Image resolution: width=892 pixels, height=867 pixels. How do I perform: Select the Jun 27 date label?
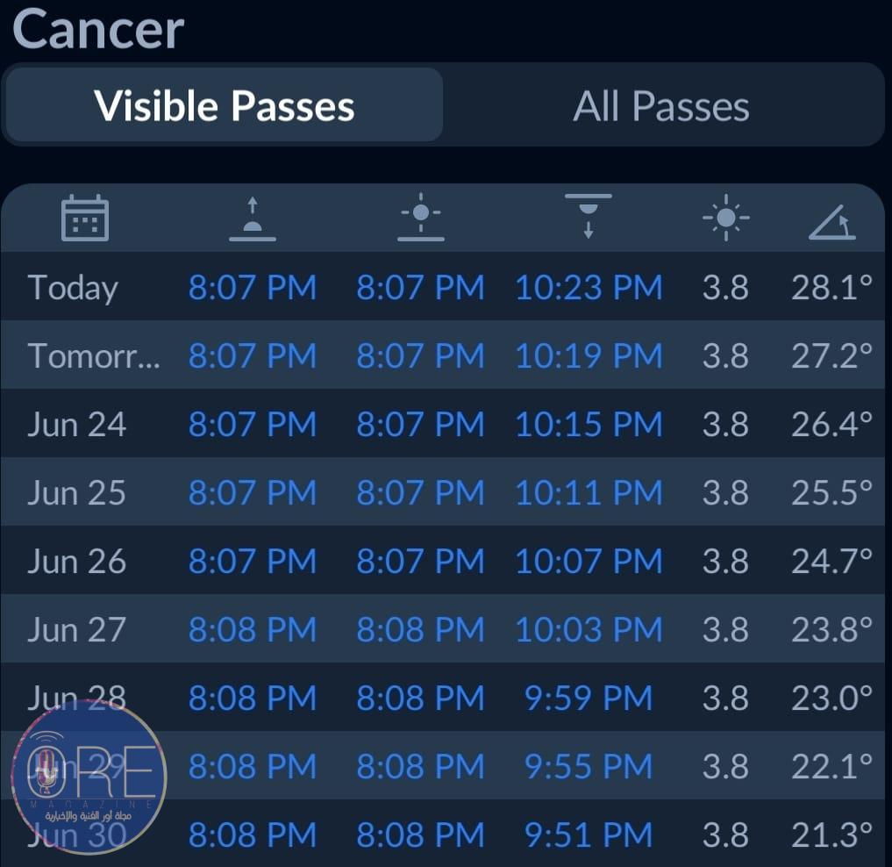(x=77, y=630)
